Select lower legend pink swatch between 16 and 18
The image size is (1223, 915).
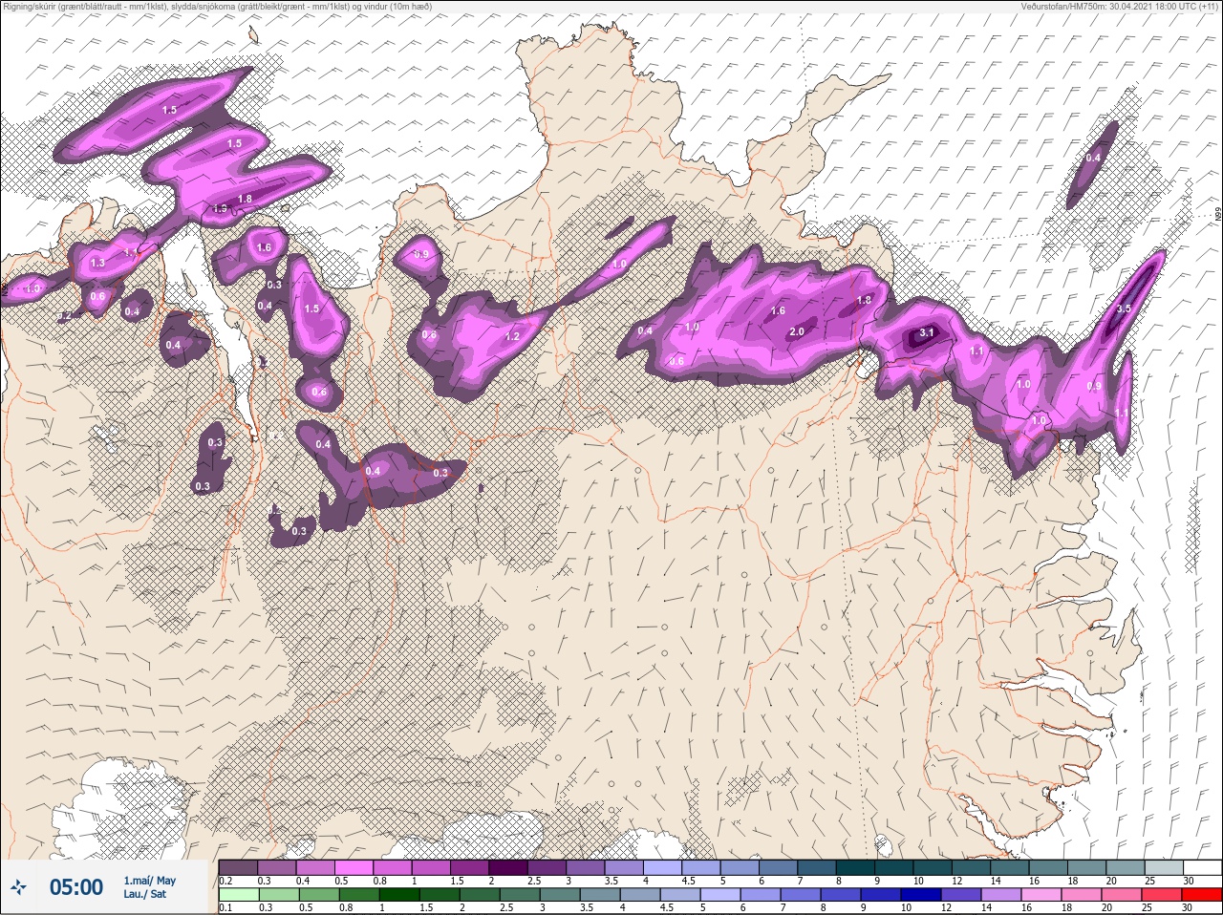point(1043,895)
